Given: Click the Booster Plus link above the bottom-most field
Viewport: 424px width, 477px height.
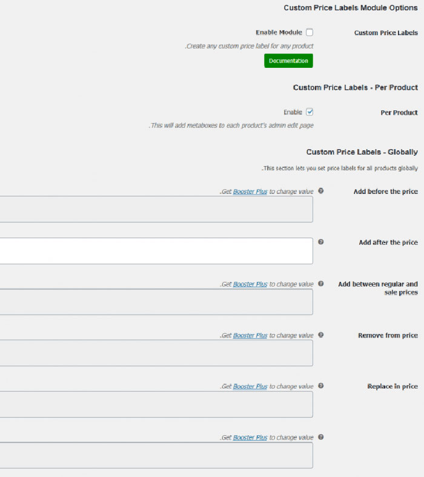Looking at the screenshot, I should pyautogui.click(x=250, y=438).
